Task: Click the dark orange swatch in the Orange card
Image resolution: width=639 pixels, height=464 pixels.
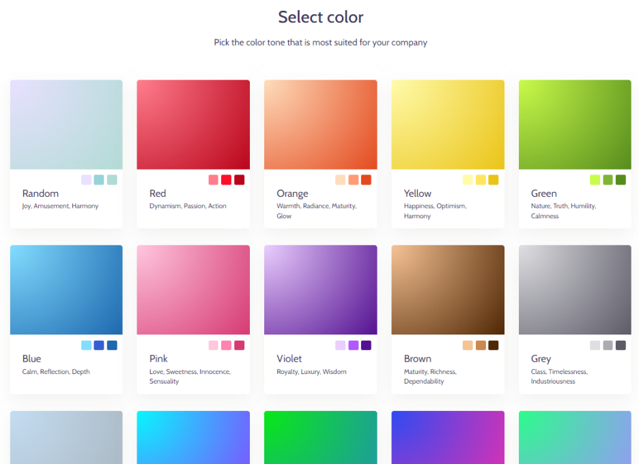Action: click(367, 180)
